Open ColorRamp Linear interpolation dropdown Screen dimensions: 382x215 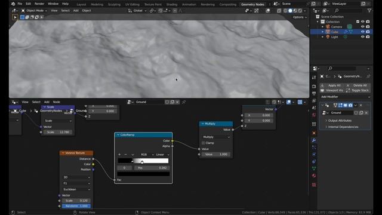point(162,155)
